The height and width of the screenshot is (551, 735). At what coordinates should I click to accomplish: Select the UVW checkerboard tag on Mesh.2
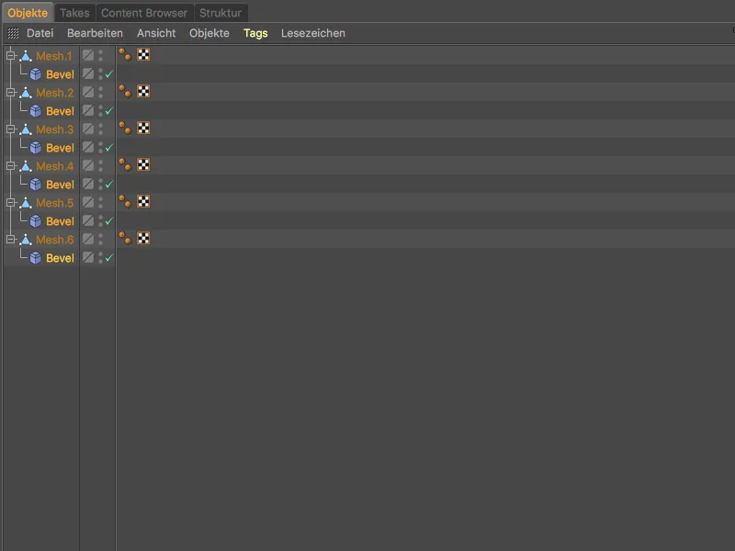pos(143,91)
